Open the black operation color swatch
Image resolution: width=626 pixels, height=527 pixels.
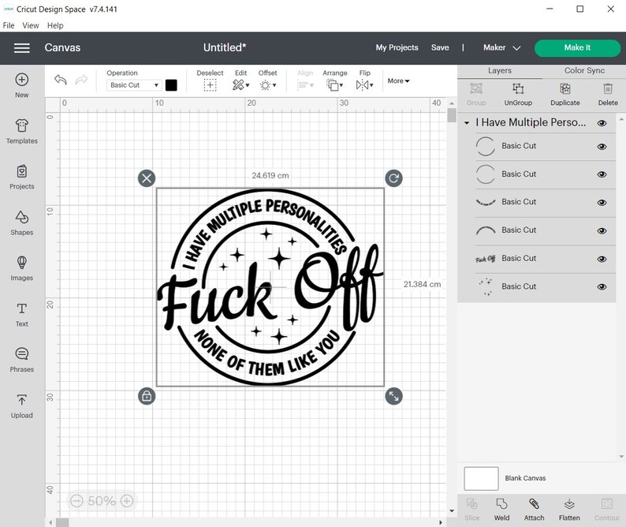click(171, 85)
